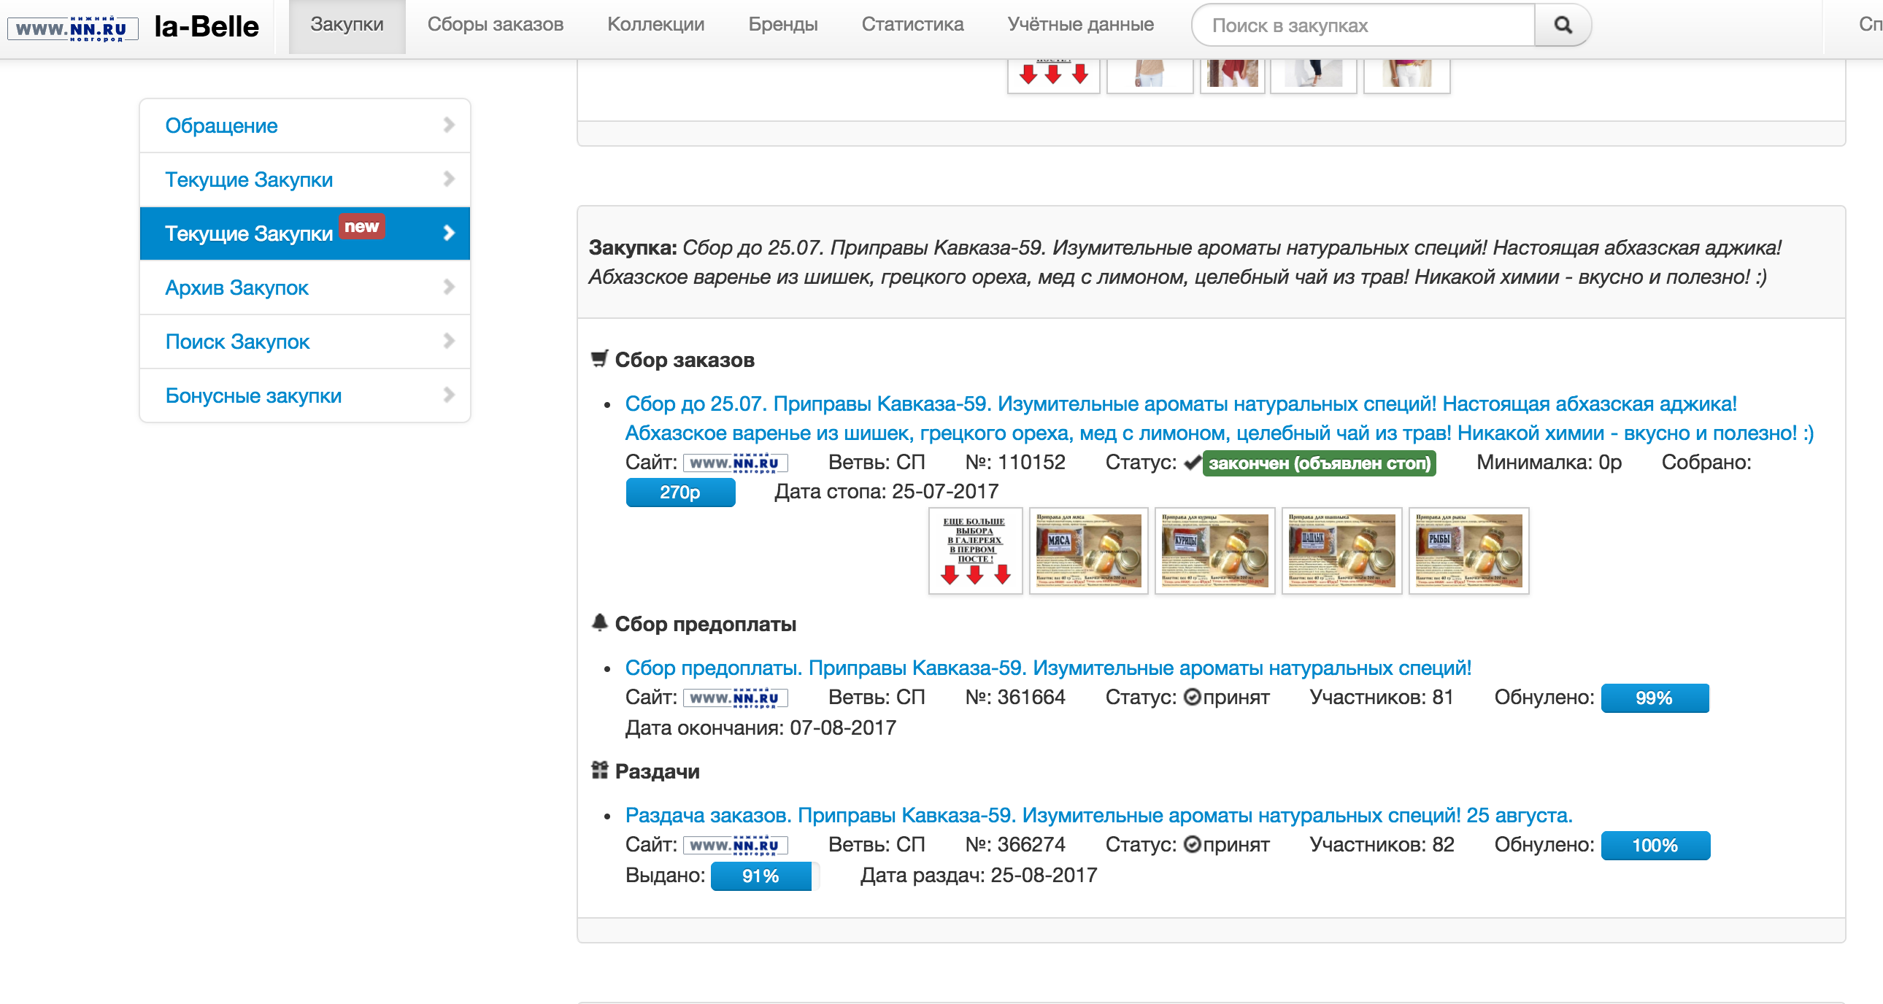1883x1004 pixels.
Task: Click the shopping cart icon by Сбор заказов
Action: coord(599,359)
